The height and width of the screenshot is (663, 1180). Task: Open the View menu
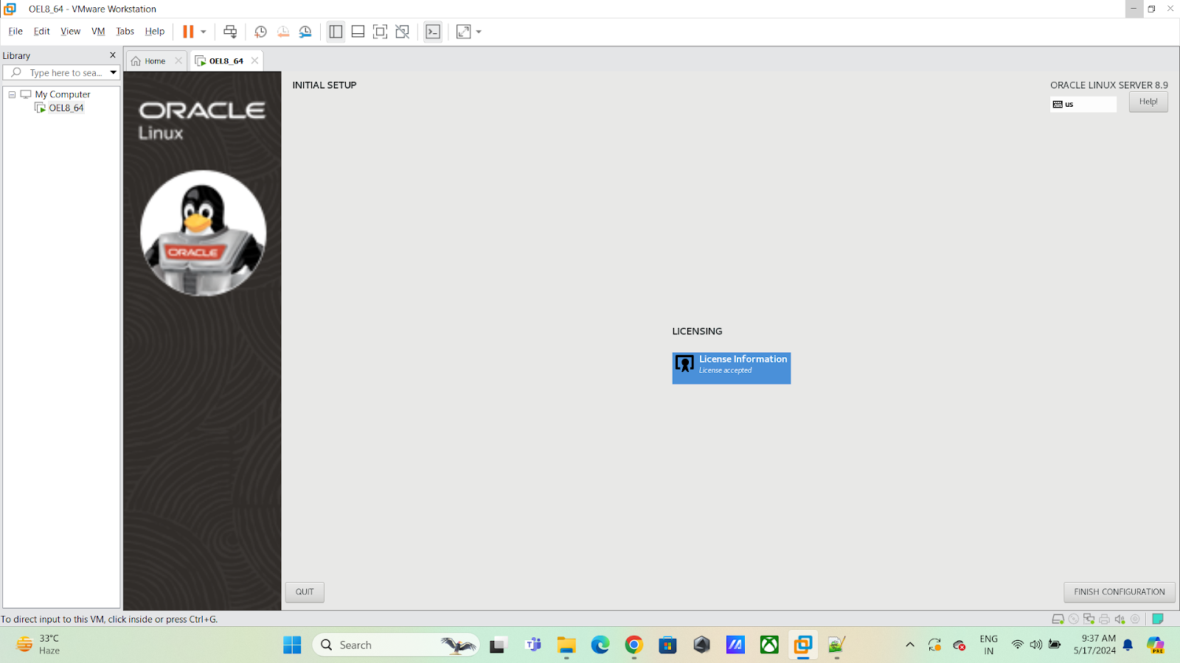71,31
